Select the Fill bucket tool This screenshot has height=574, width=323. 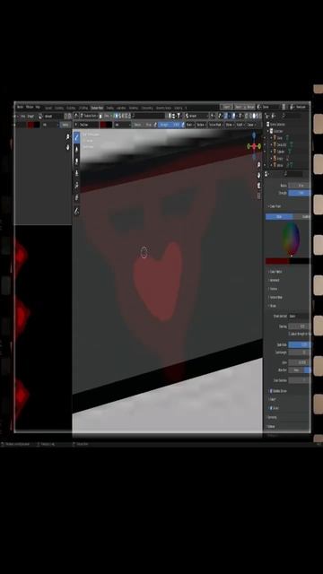(x=76, y=186)
